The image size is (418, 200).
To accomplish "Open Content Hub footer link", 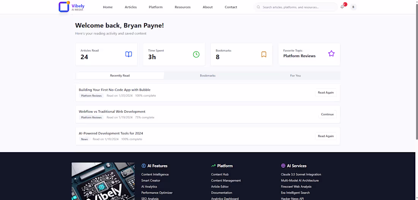I will tap(220, 175).
